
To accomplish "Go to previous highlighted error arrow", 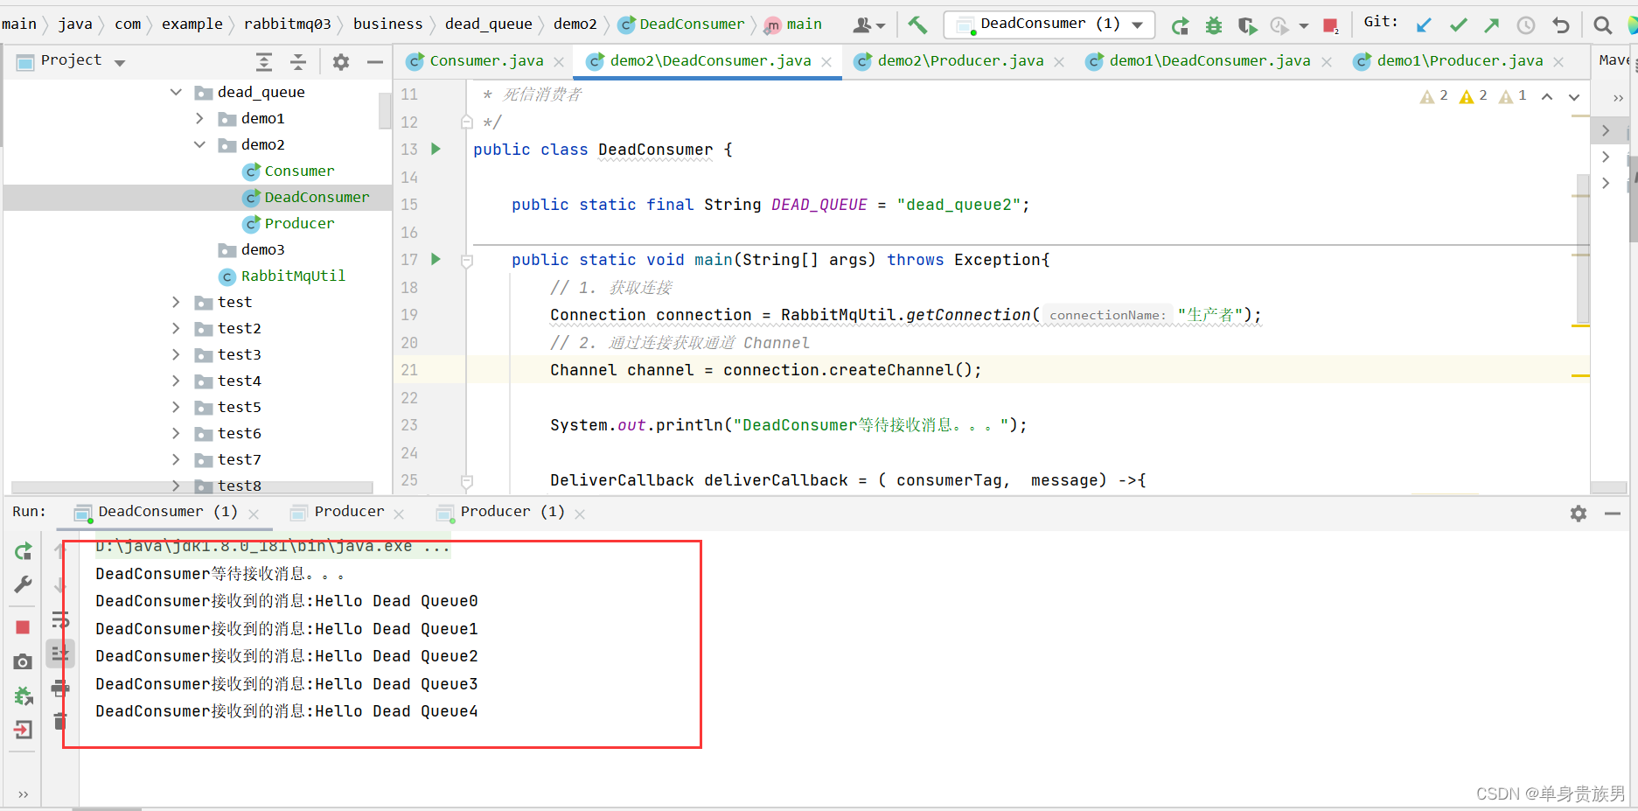I will [x=1547, y=96].
